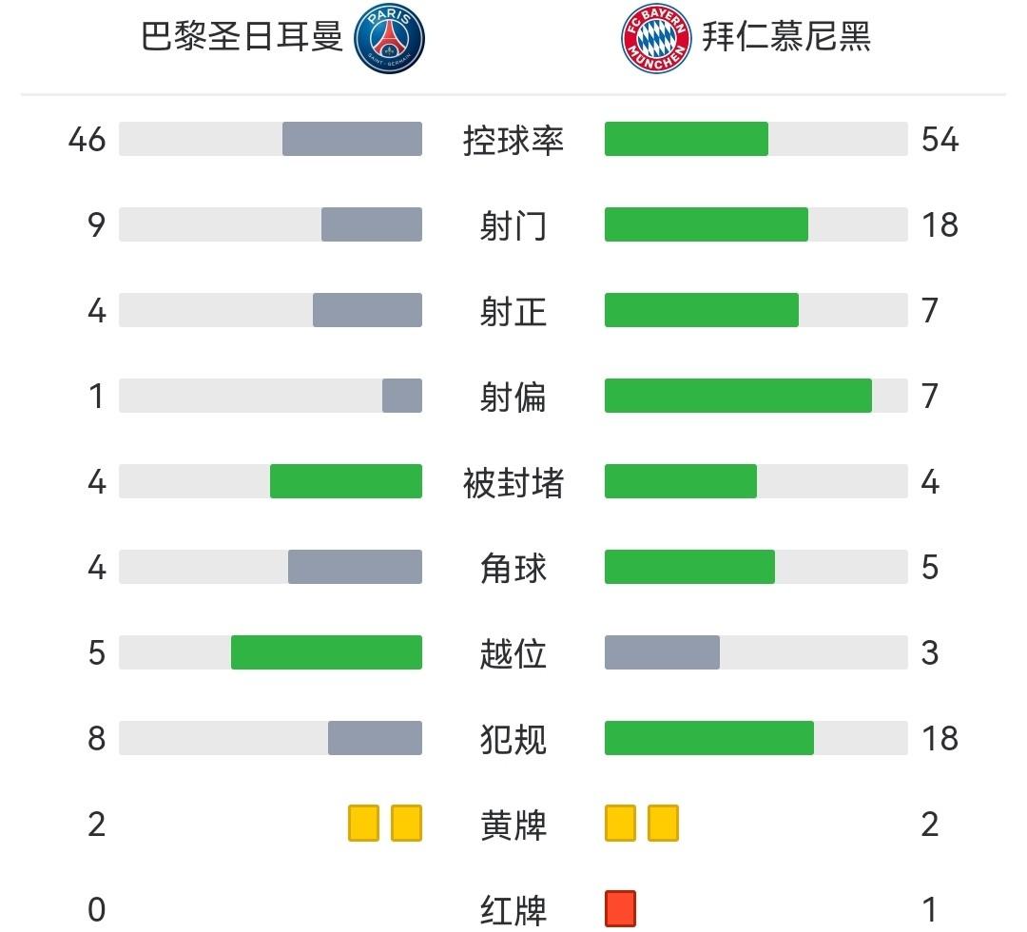Click Bayern's green 射偏 off-target bar
Image resolution: width=1027 pixels, height=932 pixels.
(x=738, y=396)
